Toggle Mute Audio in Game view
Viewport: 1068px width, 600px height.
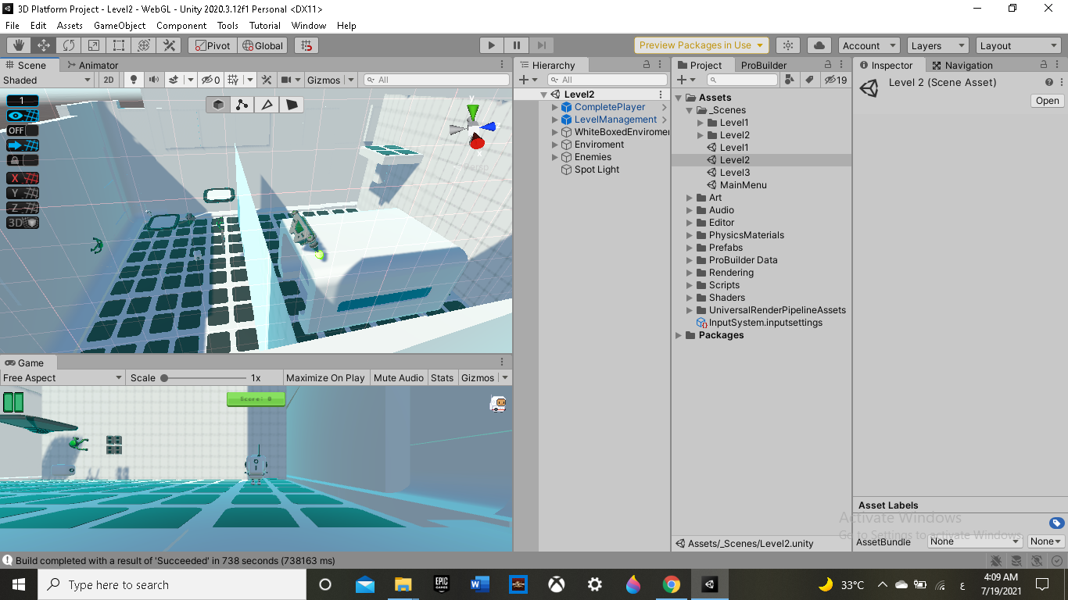click(x=399, y=378)
